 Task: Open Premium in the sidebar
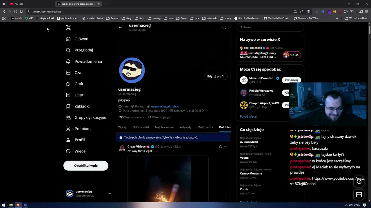78,129
